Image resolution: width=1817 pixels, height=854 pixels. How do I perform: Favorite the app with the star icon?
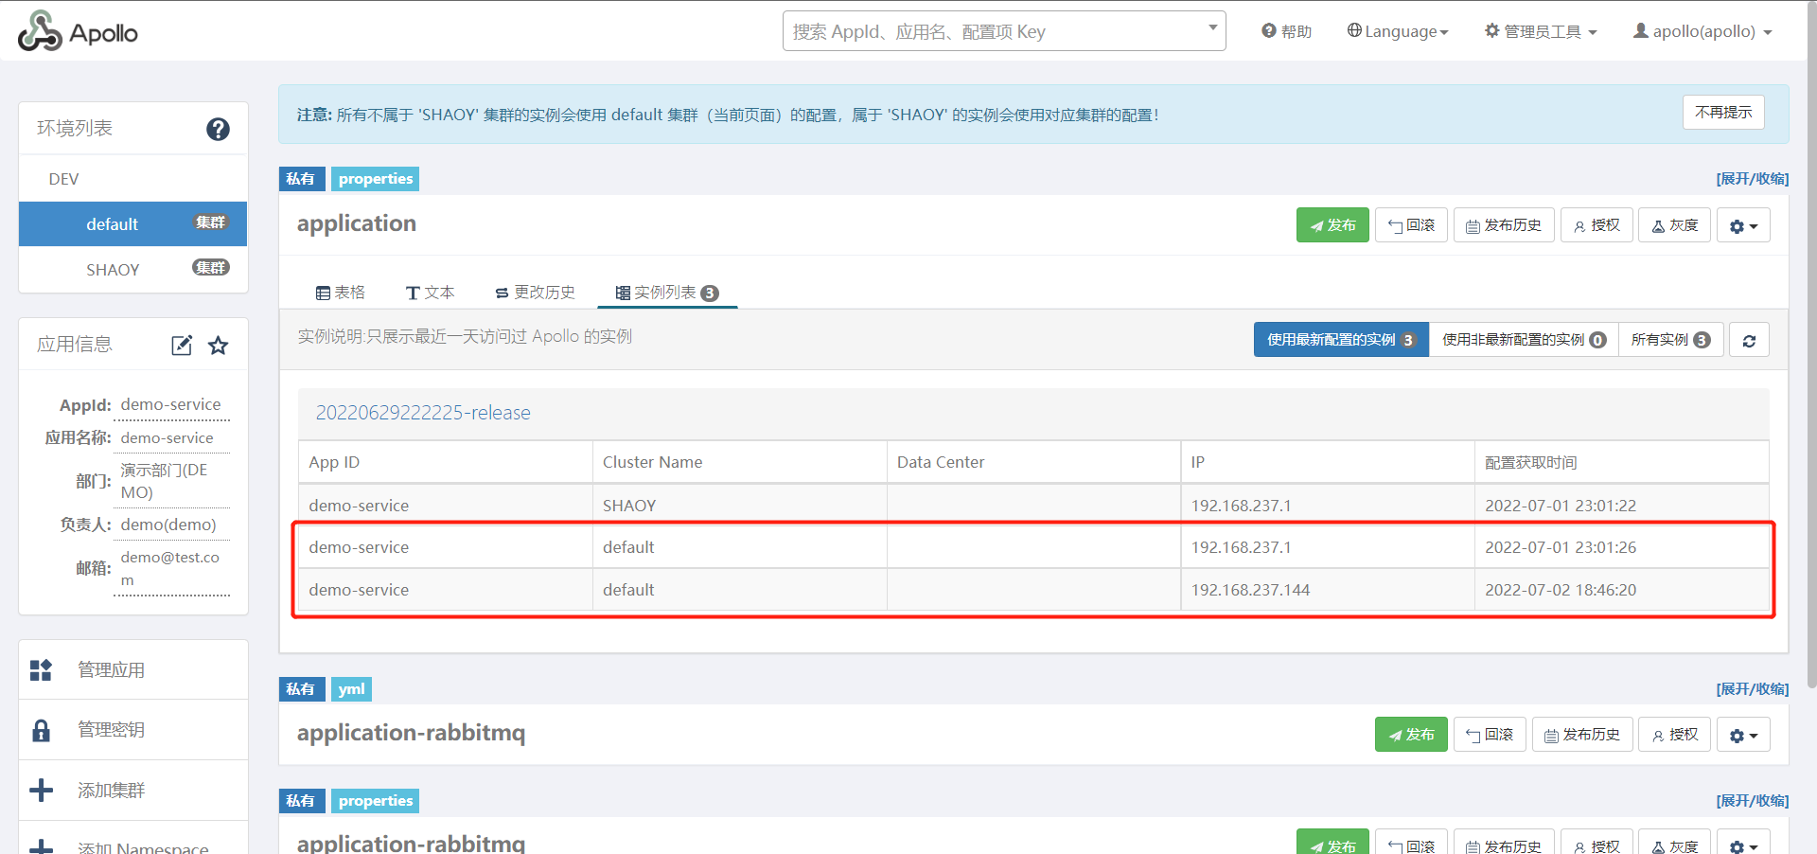[x=219, y=346]
